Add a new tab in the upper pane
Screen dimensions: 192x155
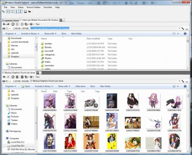coord(61,20)
